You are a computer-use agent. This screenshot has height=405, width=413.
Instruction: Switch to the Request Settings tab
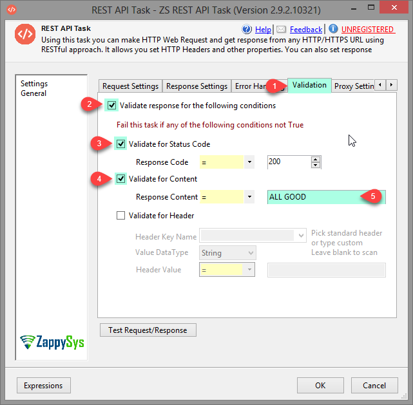(130, 86)
